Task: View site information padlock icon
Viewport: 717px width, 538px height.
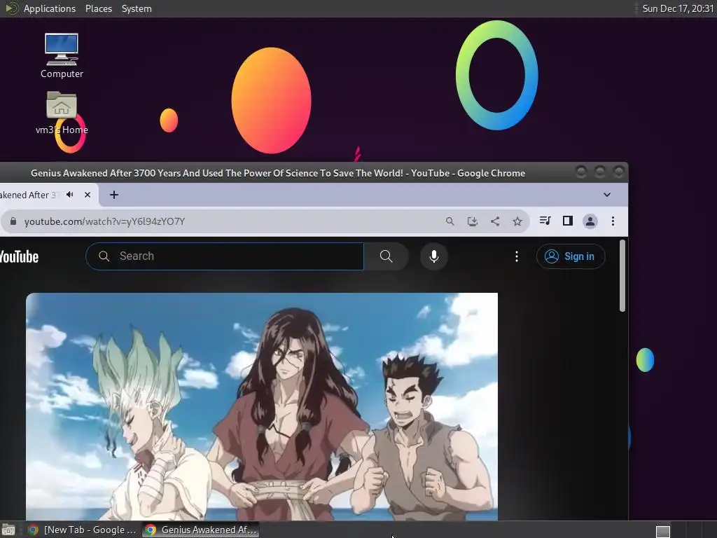Action: pos(13,221)
